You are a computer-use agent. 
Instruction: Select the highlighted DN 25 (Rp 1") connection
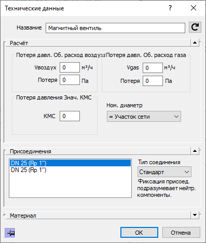[70, 163]
